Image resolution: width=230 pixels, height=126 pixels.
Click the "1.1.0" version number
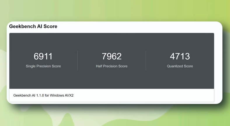click(40, 95)
